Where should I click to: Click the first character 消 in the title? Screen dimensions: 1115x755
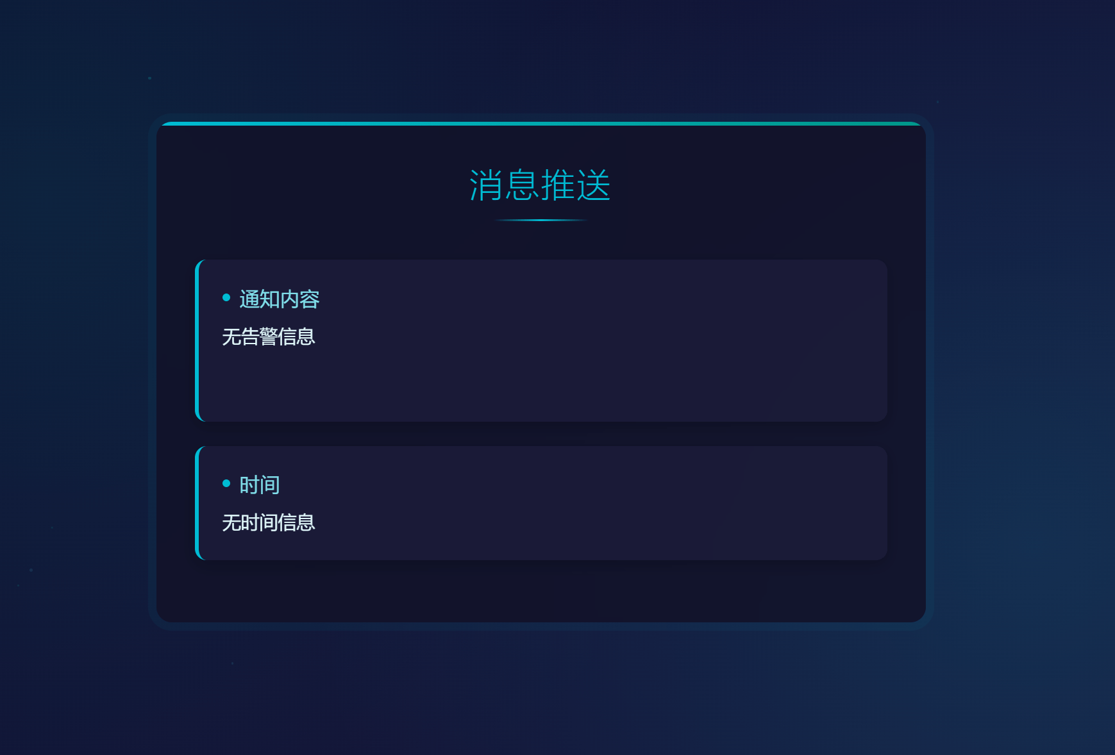(487, 185)
